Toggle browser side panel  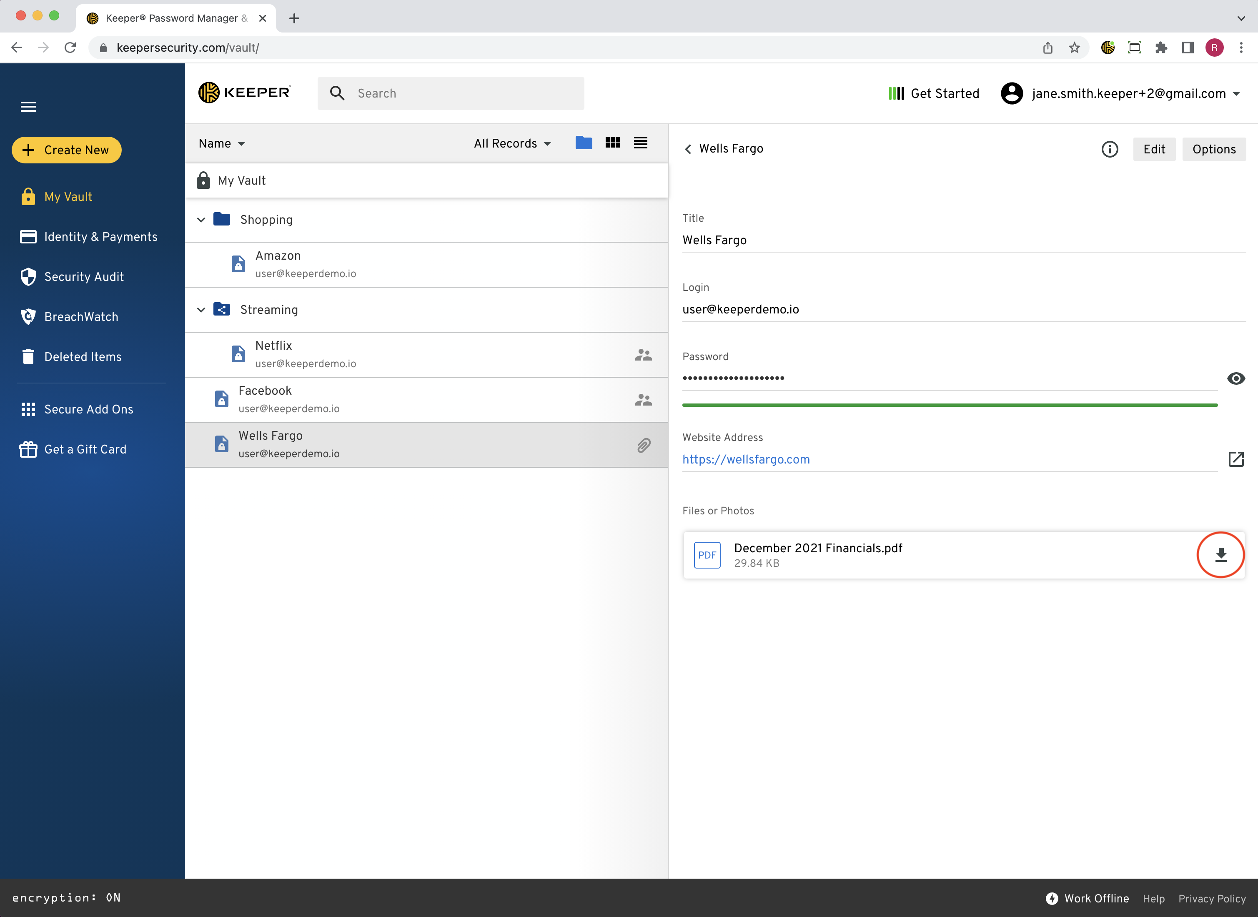coord(1188,48)
